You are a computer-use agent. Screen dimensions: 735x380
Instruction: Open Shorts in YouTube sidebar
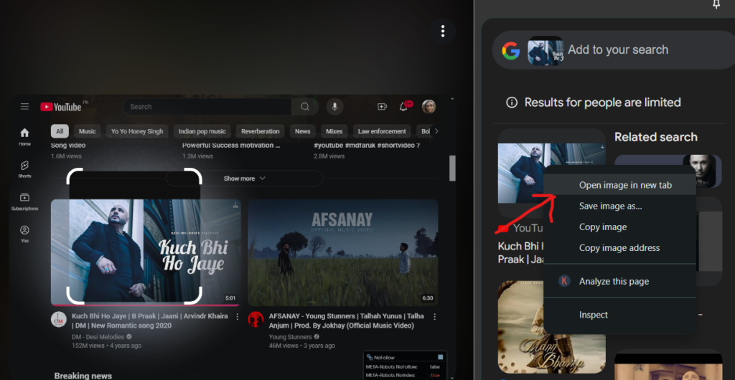(x=25, y=169)
